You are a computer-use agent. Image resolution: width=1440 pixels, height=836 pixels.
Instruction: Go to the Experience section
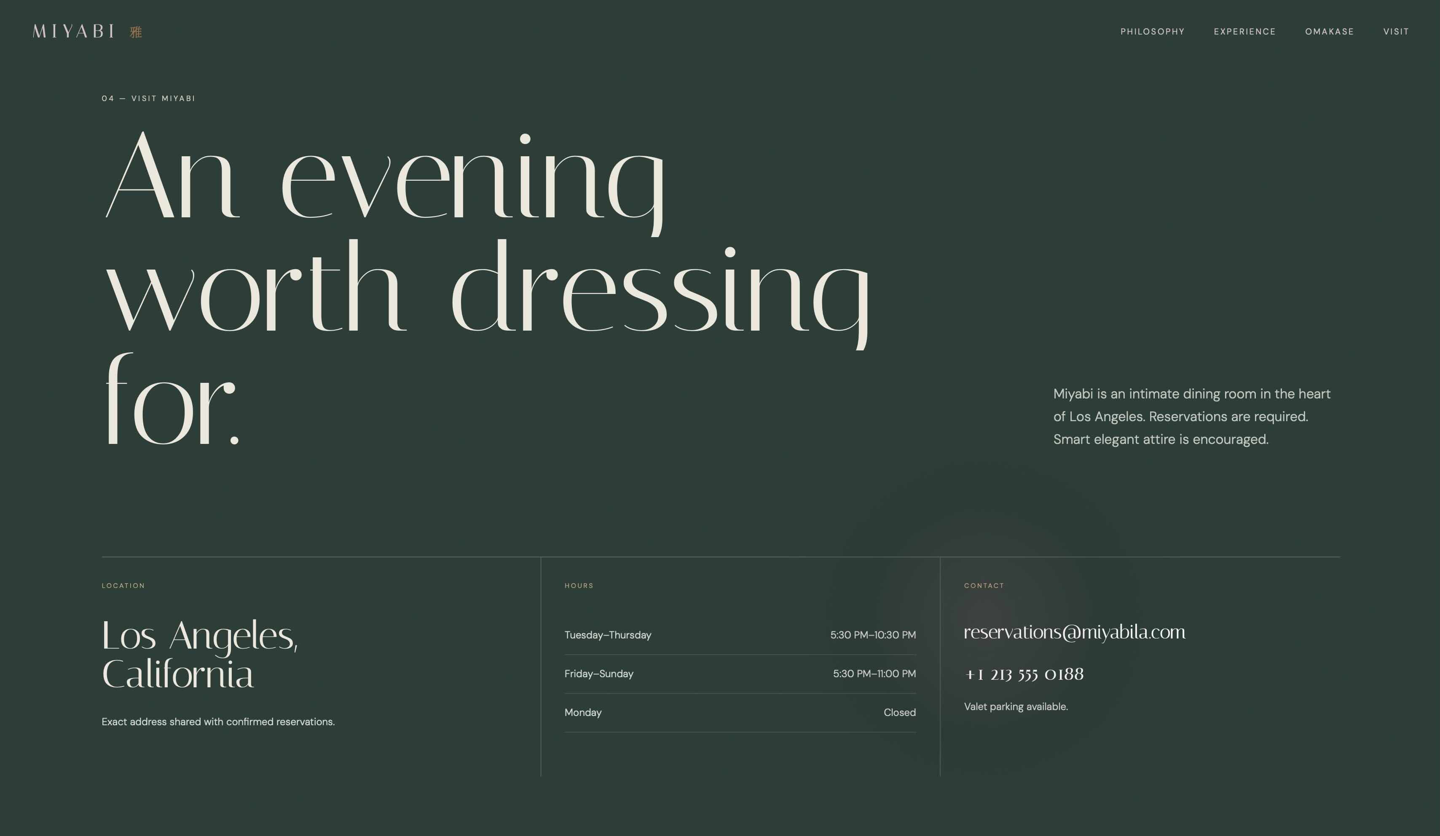click(x=1244, y=32)
